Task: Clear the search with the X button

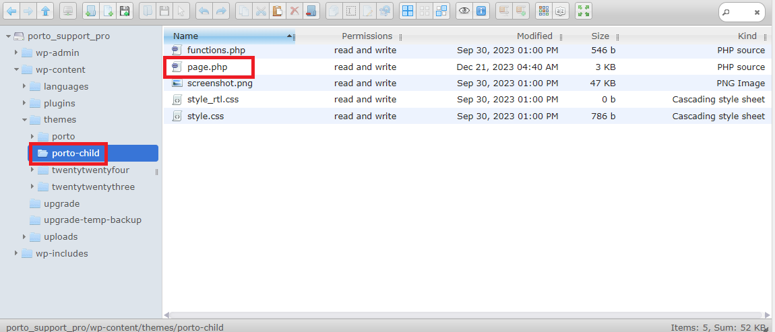Action: (x=757, y=12)
